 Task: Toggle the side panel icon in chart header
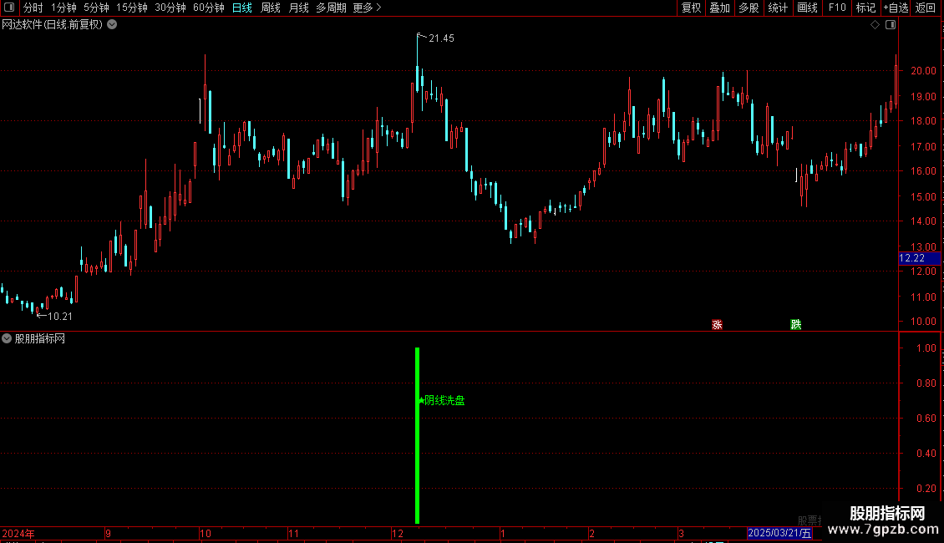point(891,25)
